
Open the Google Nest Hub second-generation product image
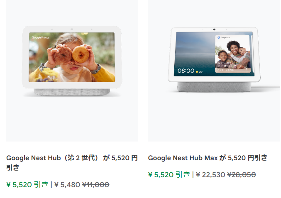point(72,71)
